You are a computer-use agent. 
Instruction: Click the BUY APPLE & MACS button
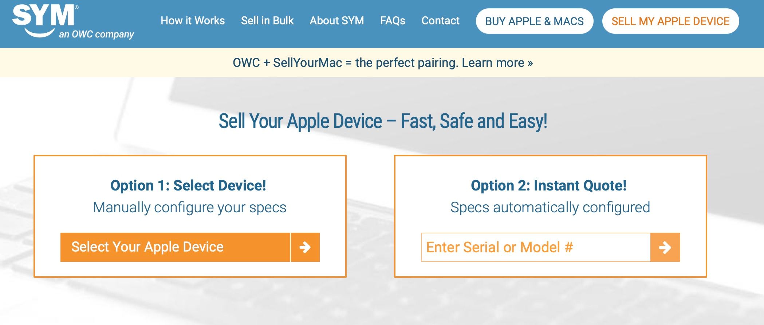[x=534, y=21]
